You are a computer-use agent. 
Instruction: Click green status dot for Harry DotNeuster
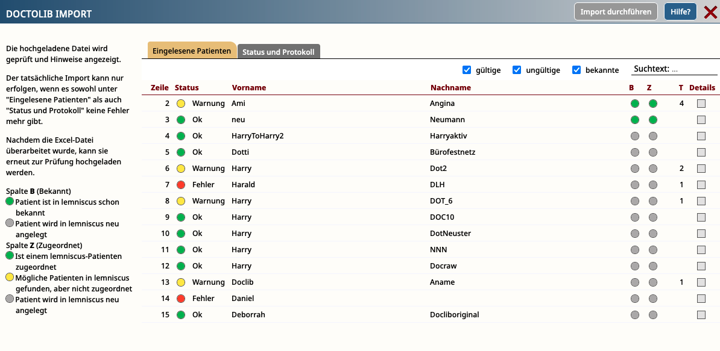181,234
